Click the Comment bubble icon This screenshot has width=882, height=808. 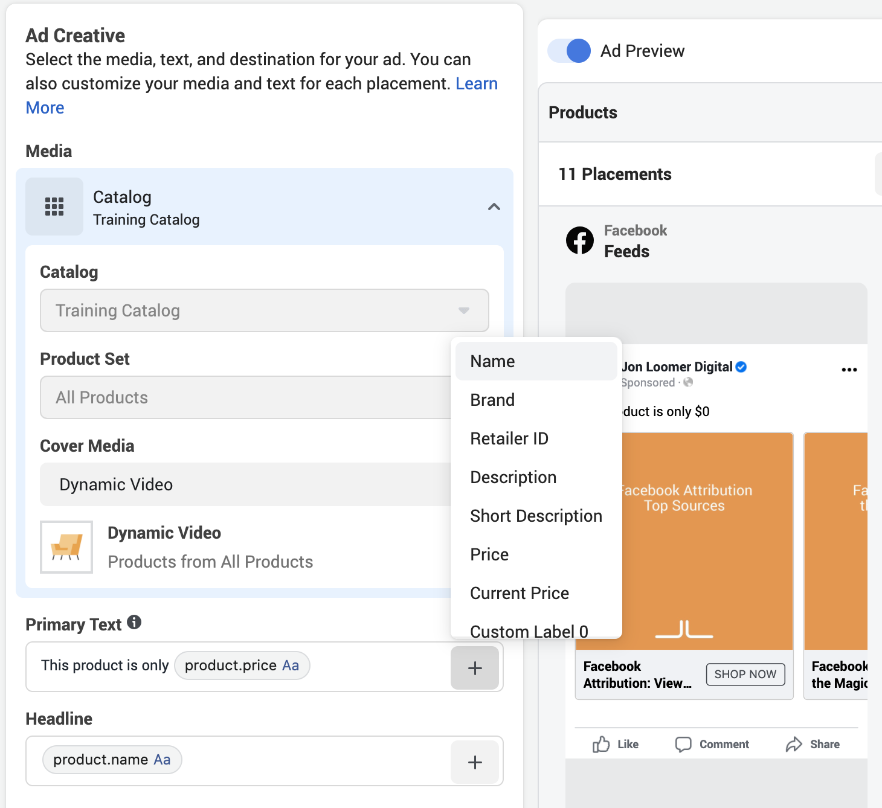(683, 744)
